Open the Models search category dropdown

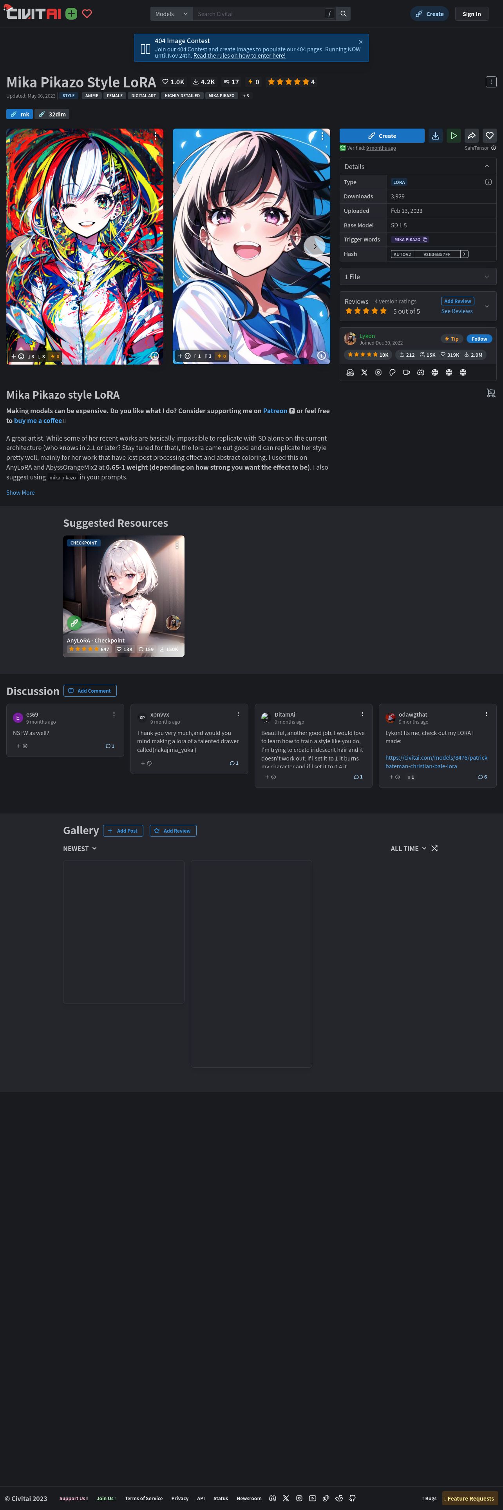(x=172, y=13)
